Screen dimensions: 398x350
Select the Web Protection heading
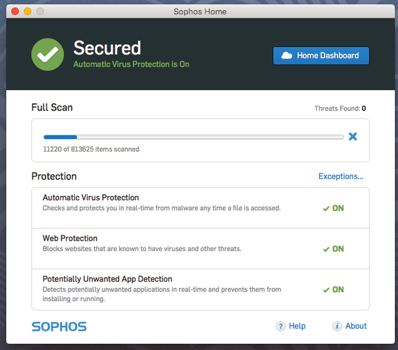[70, 238]
